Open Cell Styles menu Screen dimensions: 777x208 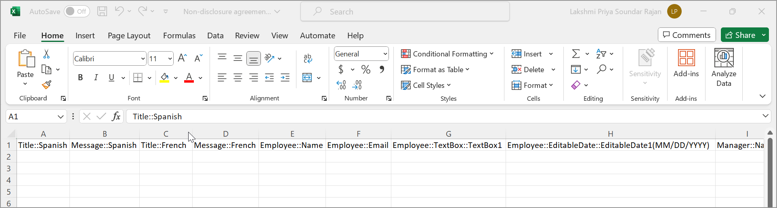click(426, 85)
